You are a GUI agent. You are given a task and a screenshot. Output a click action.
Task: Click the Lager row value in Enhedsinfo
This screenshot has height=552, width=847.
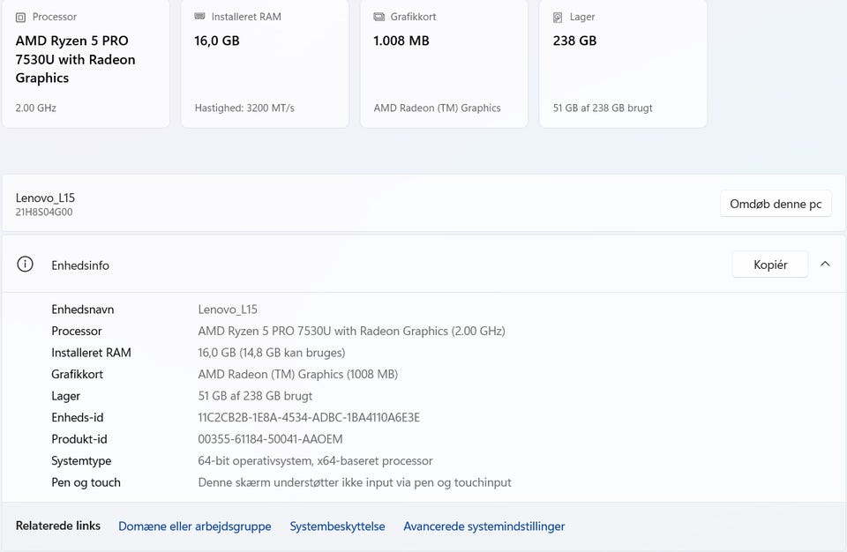[255, 396]
